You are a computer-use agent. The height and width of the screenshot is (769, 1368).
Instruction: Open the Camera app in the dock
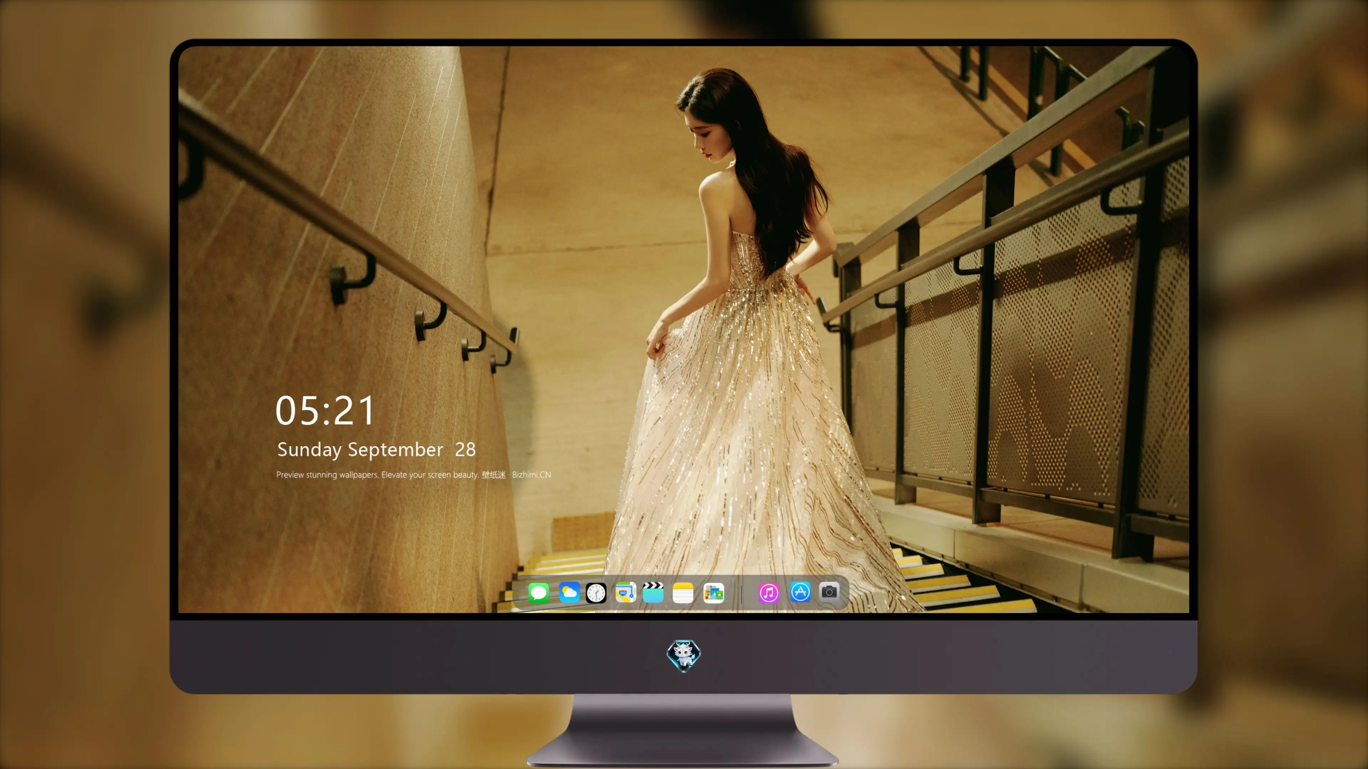click(829, 592)
